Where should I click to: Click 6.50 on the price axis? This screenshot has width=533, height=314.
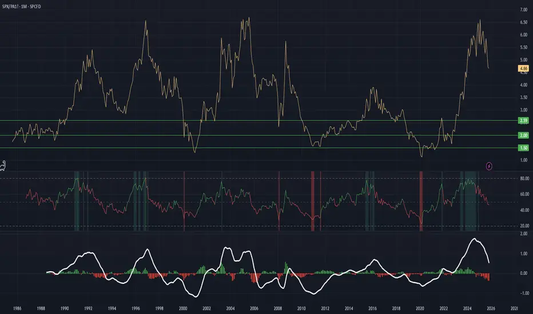tap(523, 22)
